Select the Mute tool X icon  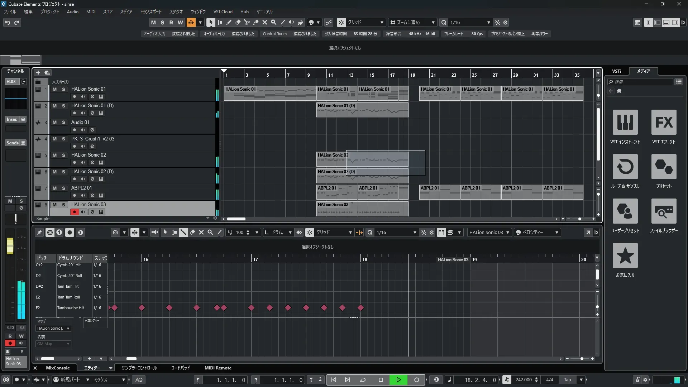[x=264, y=22]
